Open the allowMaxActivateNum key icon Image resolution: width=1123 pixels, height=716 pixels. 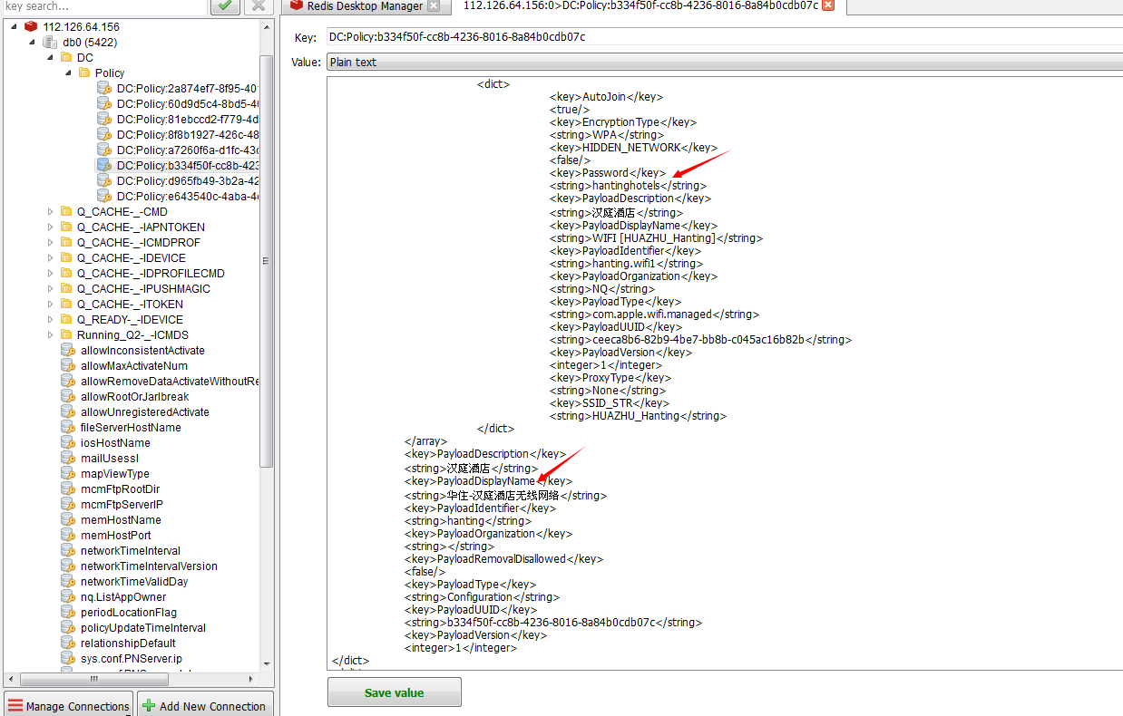pyautogui.click(x=67, y=365)
